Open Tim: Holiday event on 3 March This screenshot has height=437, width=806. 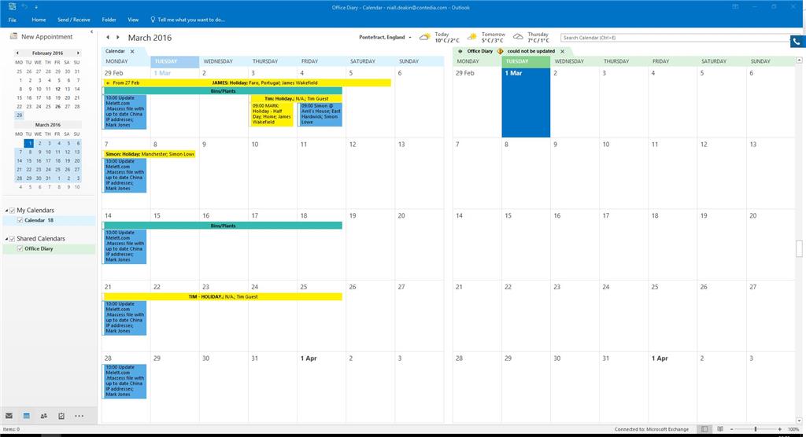tap(296, 98)
